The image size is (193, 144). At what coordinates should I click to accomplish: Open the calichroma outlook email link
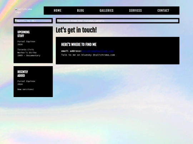click(x=97, y=51)
